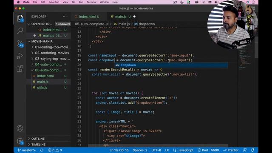Click the Synchronize Changes icon in status bar
Screen dimensions: 272x153
42,150
